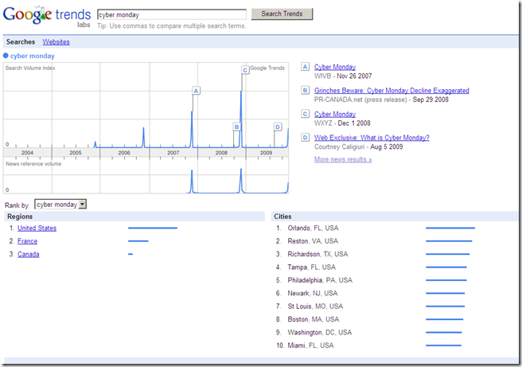
Task: Click chart marker A flag
Action: coord(196,91)
